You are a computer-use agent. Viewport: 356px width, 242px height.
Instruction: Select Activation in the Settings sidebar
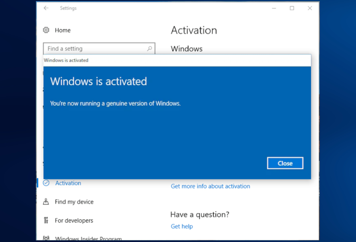(68, 183)
